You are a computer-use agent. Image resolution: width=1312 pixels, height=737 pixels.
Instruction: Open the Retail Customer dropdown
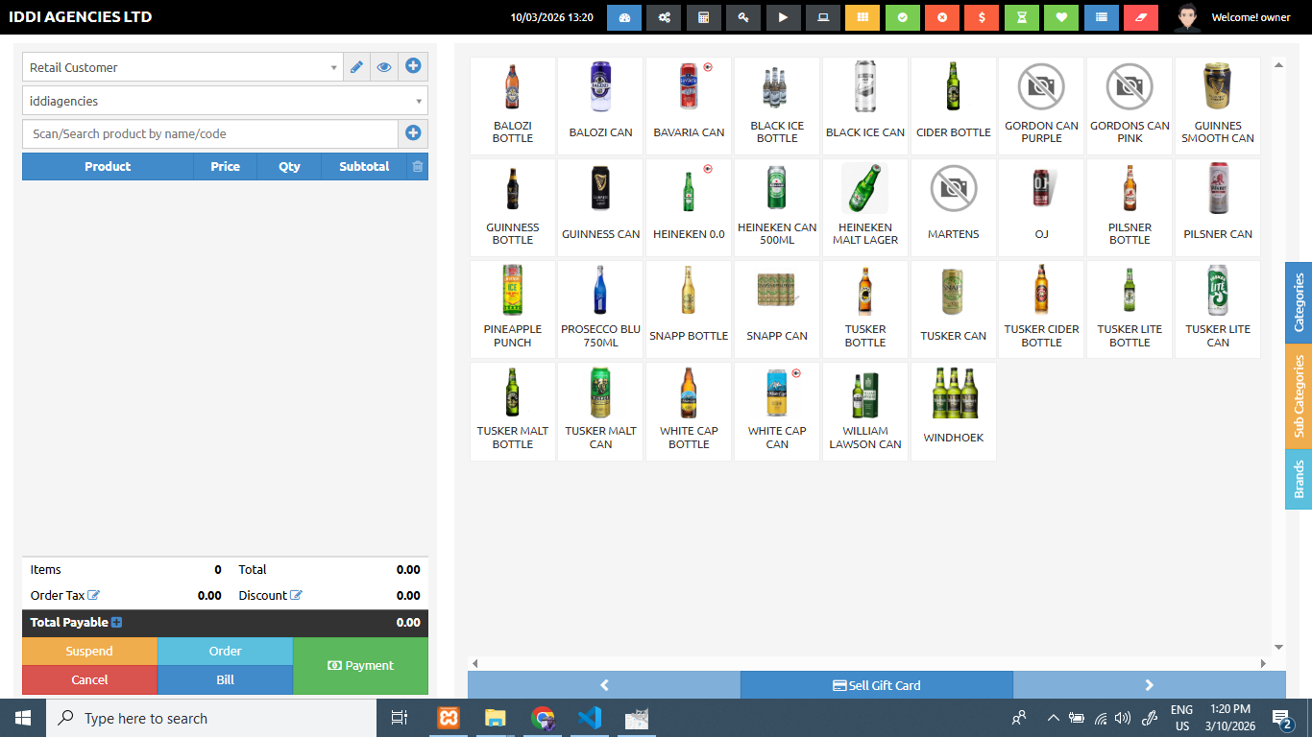click(333, 66)
